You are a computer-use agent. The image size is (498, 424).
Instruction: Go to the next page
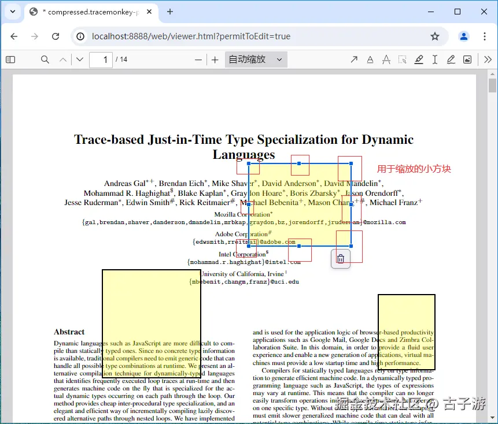[80, 59]
